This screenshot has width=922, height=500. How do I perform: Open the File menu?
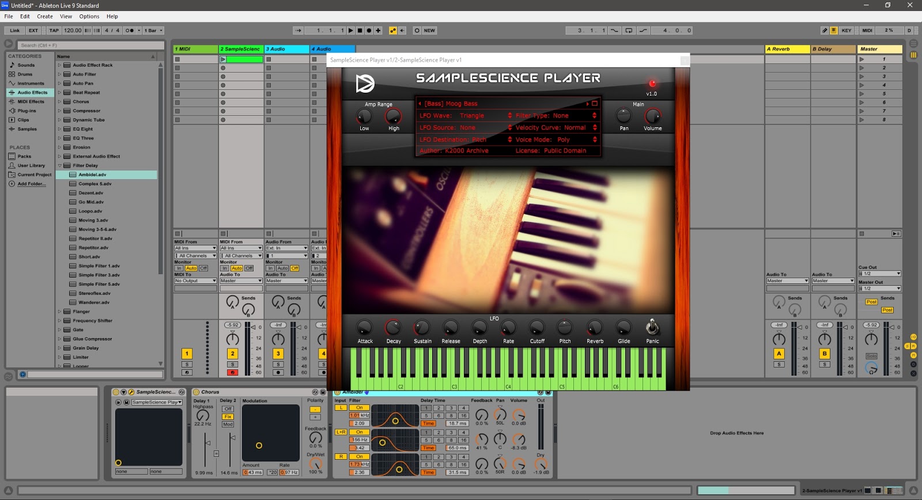[x=9, y=16]
